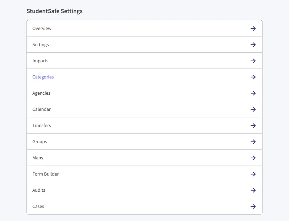Open the Overview settings page
Screen dimensions: 289x221
pos(144,28)
